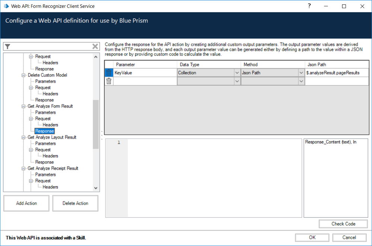The image size is (372, 246).
Task: Select Headers under Get Analyze Receipt Result
Action: [50, 187]
